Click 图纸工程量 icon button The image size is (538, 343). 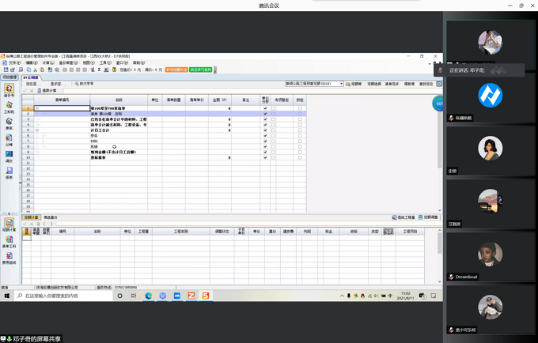(403, 217)
